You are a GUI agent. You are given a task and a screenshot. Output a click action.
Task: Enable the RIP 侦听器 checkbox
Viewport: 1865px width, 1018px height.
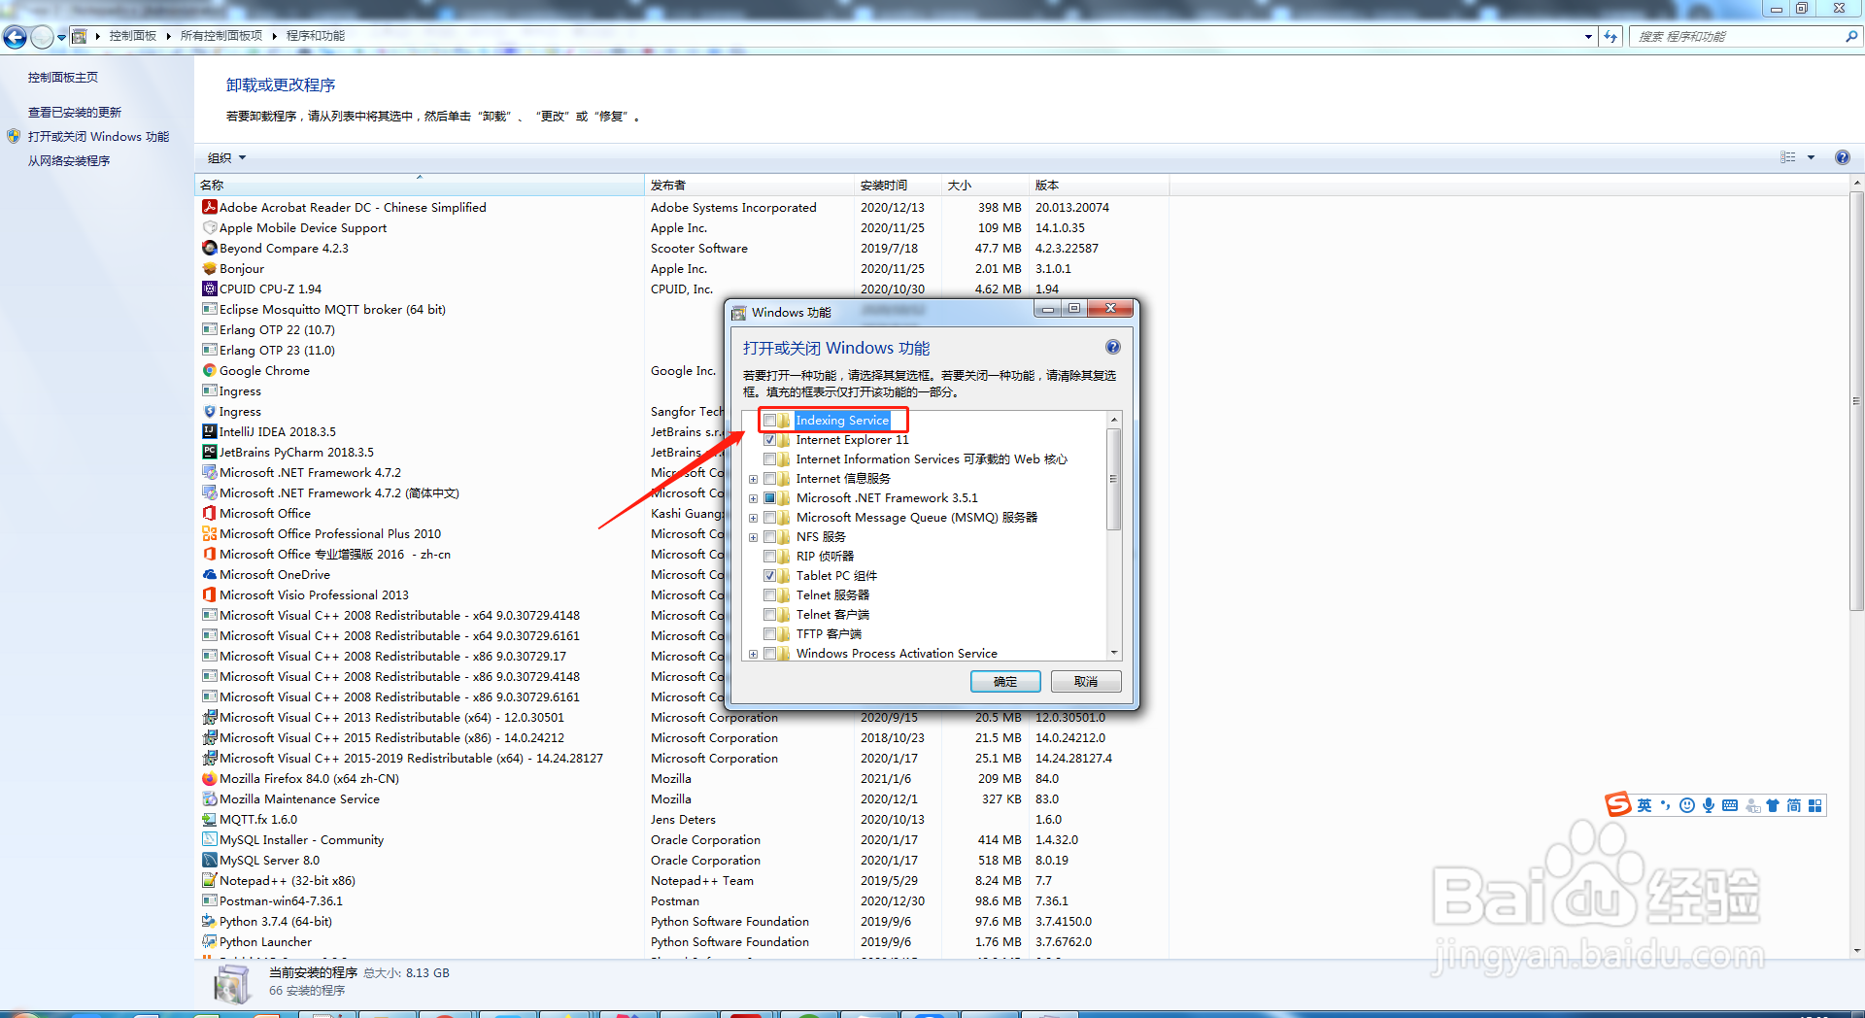pyautogui.click(x=769, y=557)
